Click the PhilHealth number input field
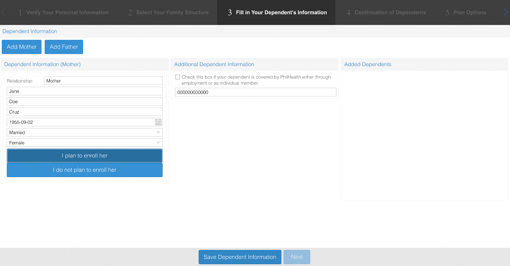510x266 pixels. click(x=255, y=92)
